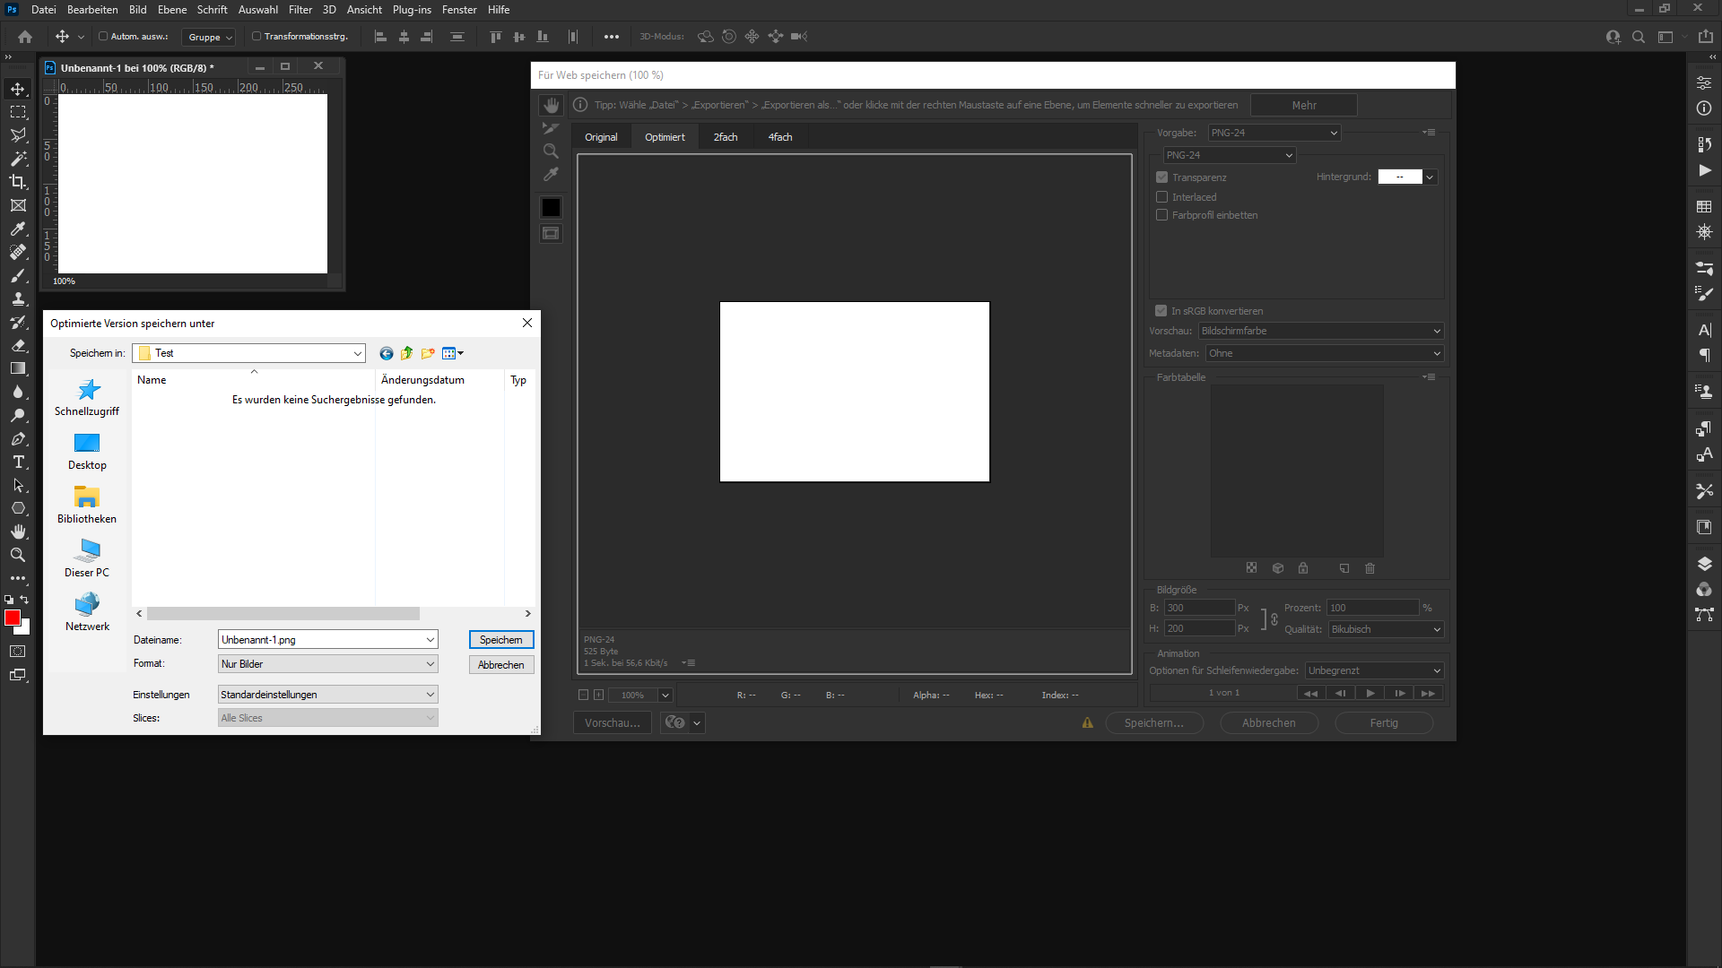Expand the Format dropdown showing Nur Bilder
1722x968 pixels.
click(x=328, y=664)
